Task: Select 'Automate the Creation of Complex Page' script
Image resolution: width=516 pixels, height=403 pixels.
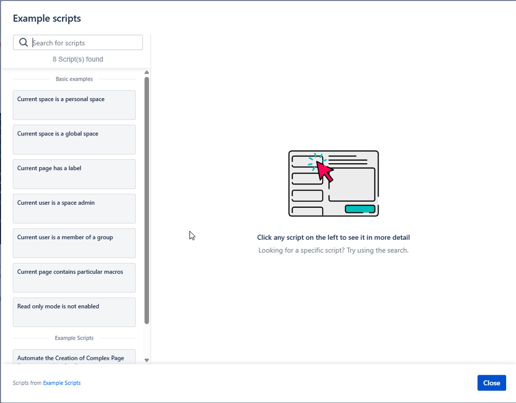Action: [x=74, y=357]
